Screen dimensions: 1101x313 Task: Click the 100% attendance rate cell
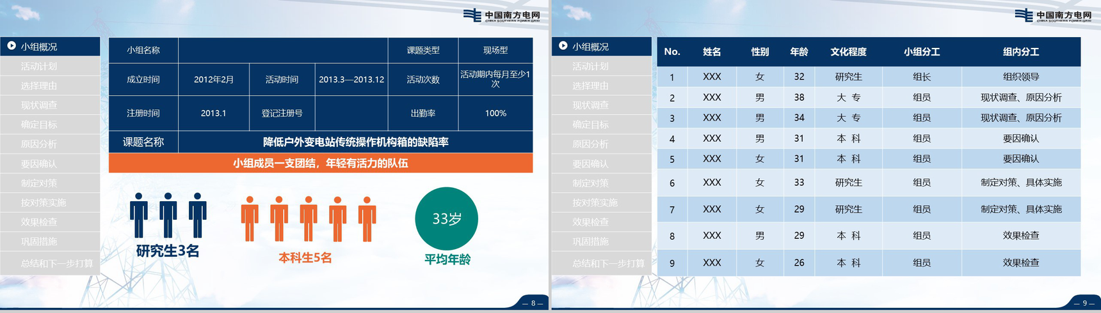click(495, 113)
